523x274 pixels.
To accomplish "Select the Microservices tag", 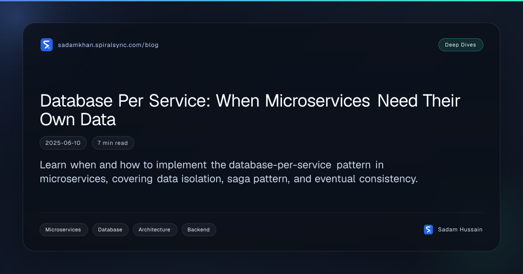I will (64, 230).
